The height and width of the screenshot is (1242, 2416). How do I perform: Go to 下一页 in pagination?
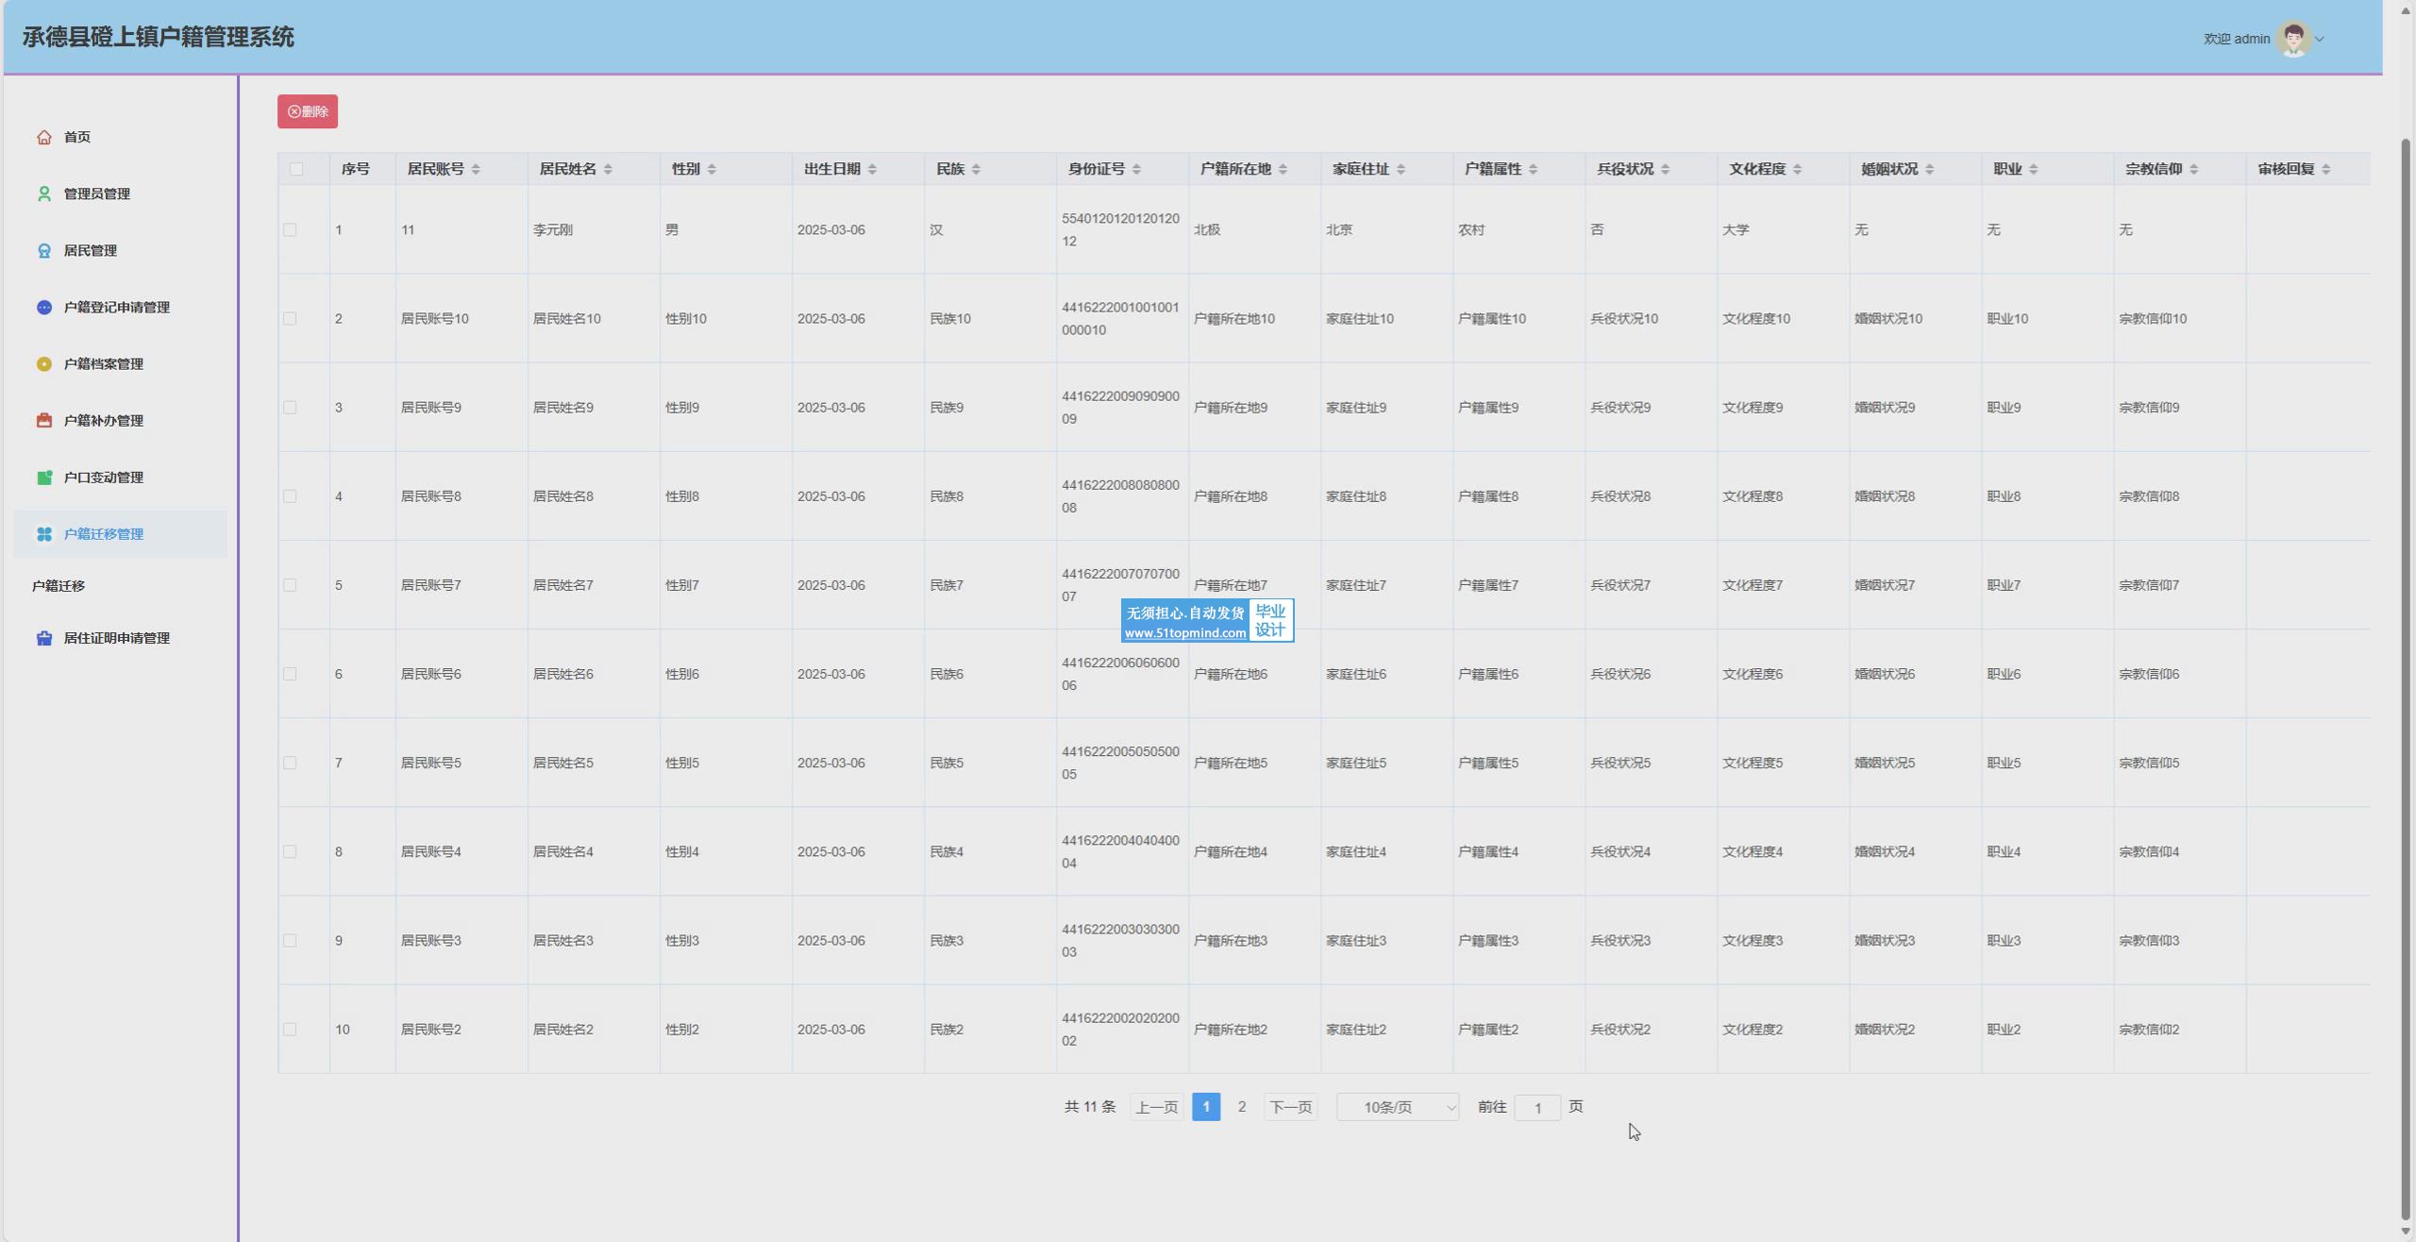1290,1107
